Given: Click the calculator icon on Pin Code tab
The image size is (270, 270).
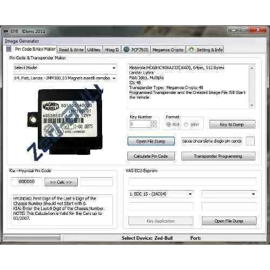Looking at the screenshot, I should click(9, 49).
